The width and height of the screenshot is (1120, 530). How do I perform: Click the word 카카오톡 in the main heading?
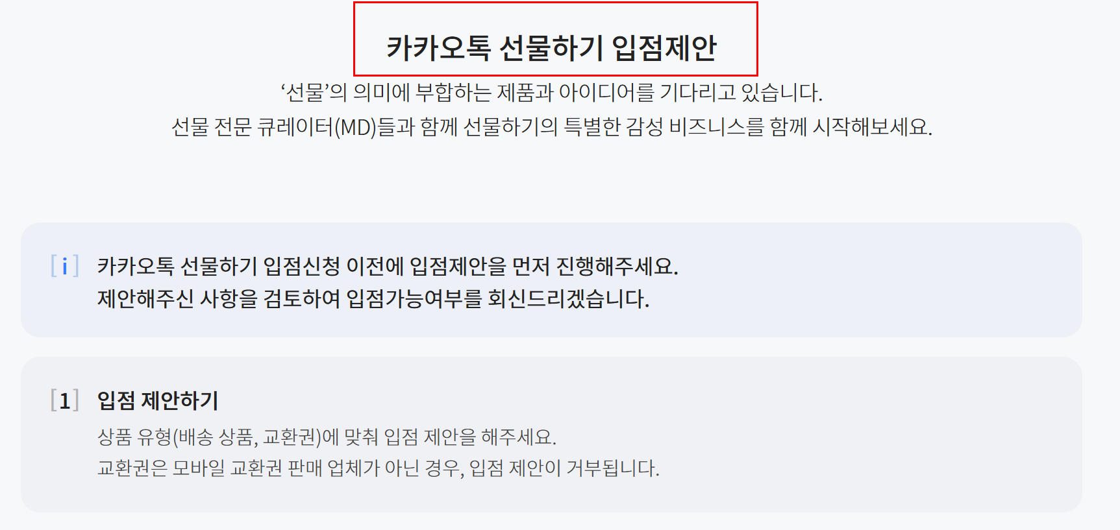439,48
